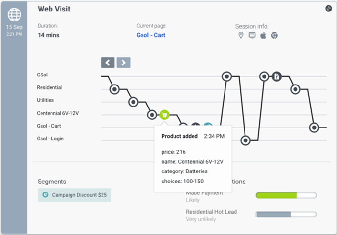Image resolution: width=337 pixels, height=235 pixels.
Task: Click the dark document icon on GSol row
Action: pos(276,76)
